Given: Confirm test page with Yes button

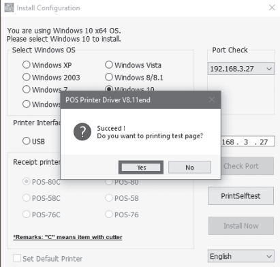Looking at the screenshot, I should (141, 168).
